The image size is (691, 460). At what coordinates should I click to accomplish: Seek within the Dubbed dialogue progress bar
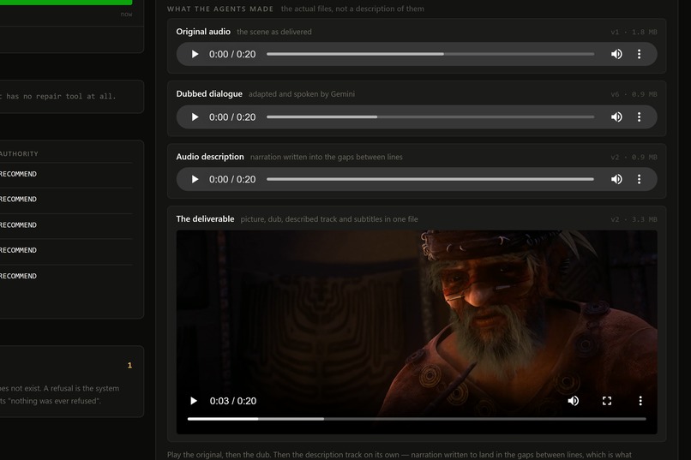tap(430, 117)
